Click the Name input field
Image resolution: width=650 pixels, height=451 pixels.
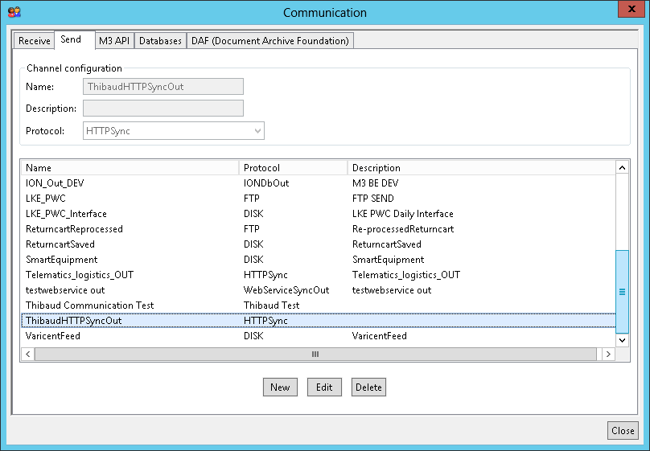163,87
